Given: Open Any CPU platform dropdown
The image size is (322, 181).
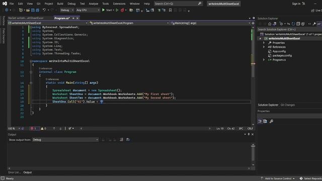Looking at the screenshot, I should (x=88, y=10).
